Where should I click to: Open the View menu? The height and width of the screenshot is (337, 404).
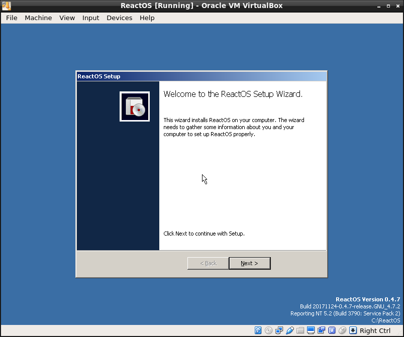point(67,18)
